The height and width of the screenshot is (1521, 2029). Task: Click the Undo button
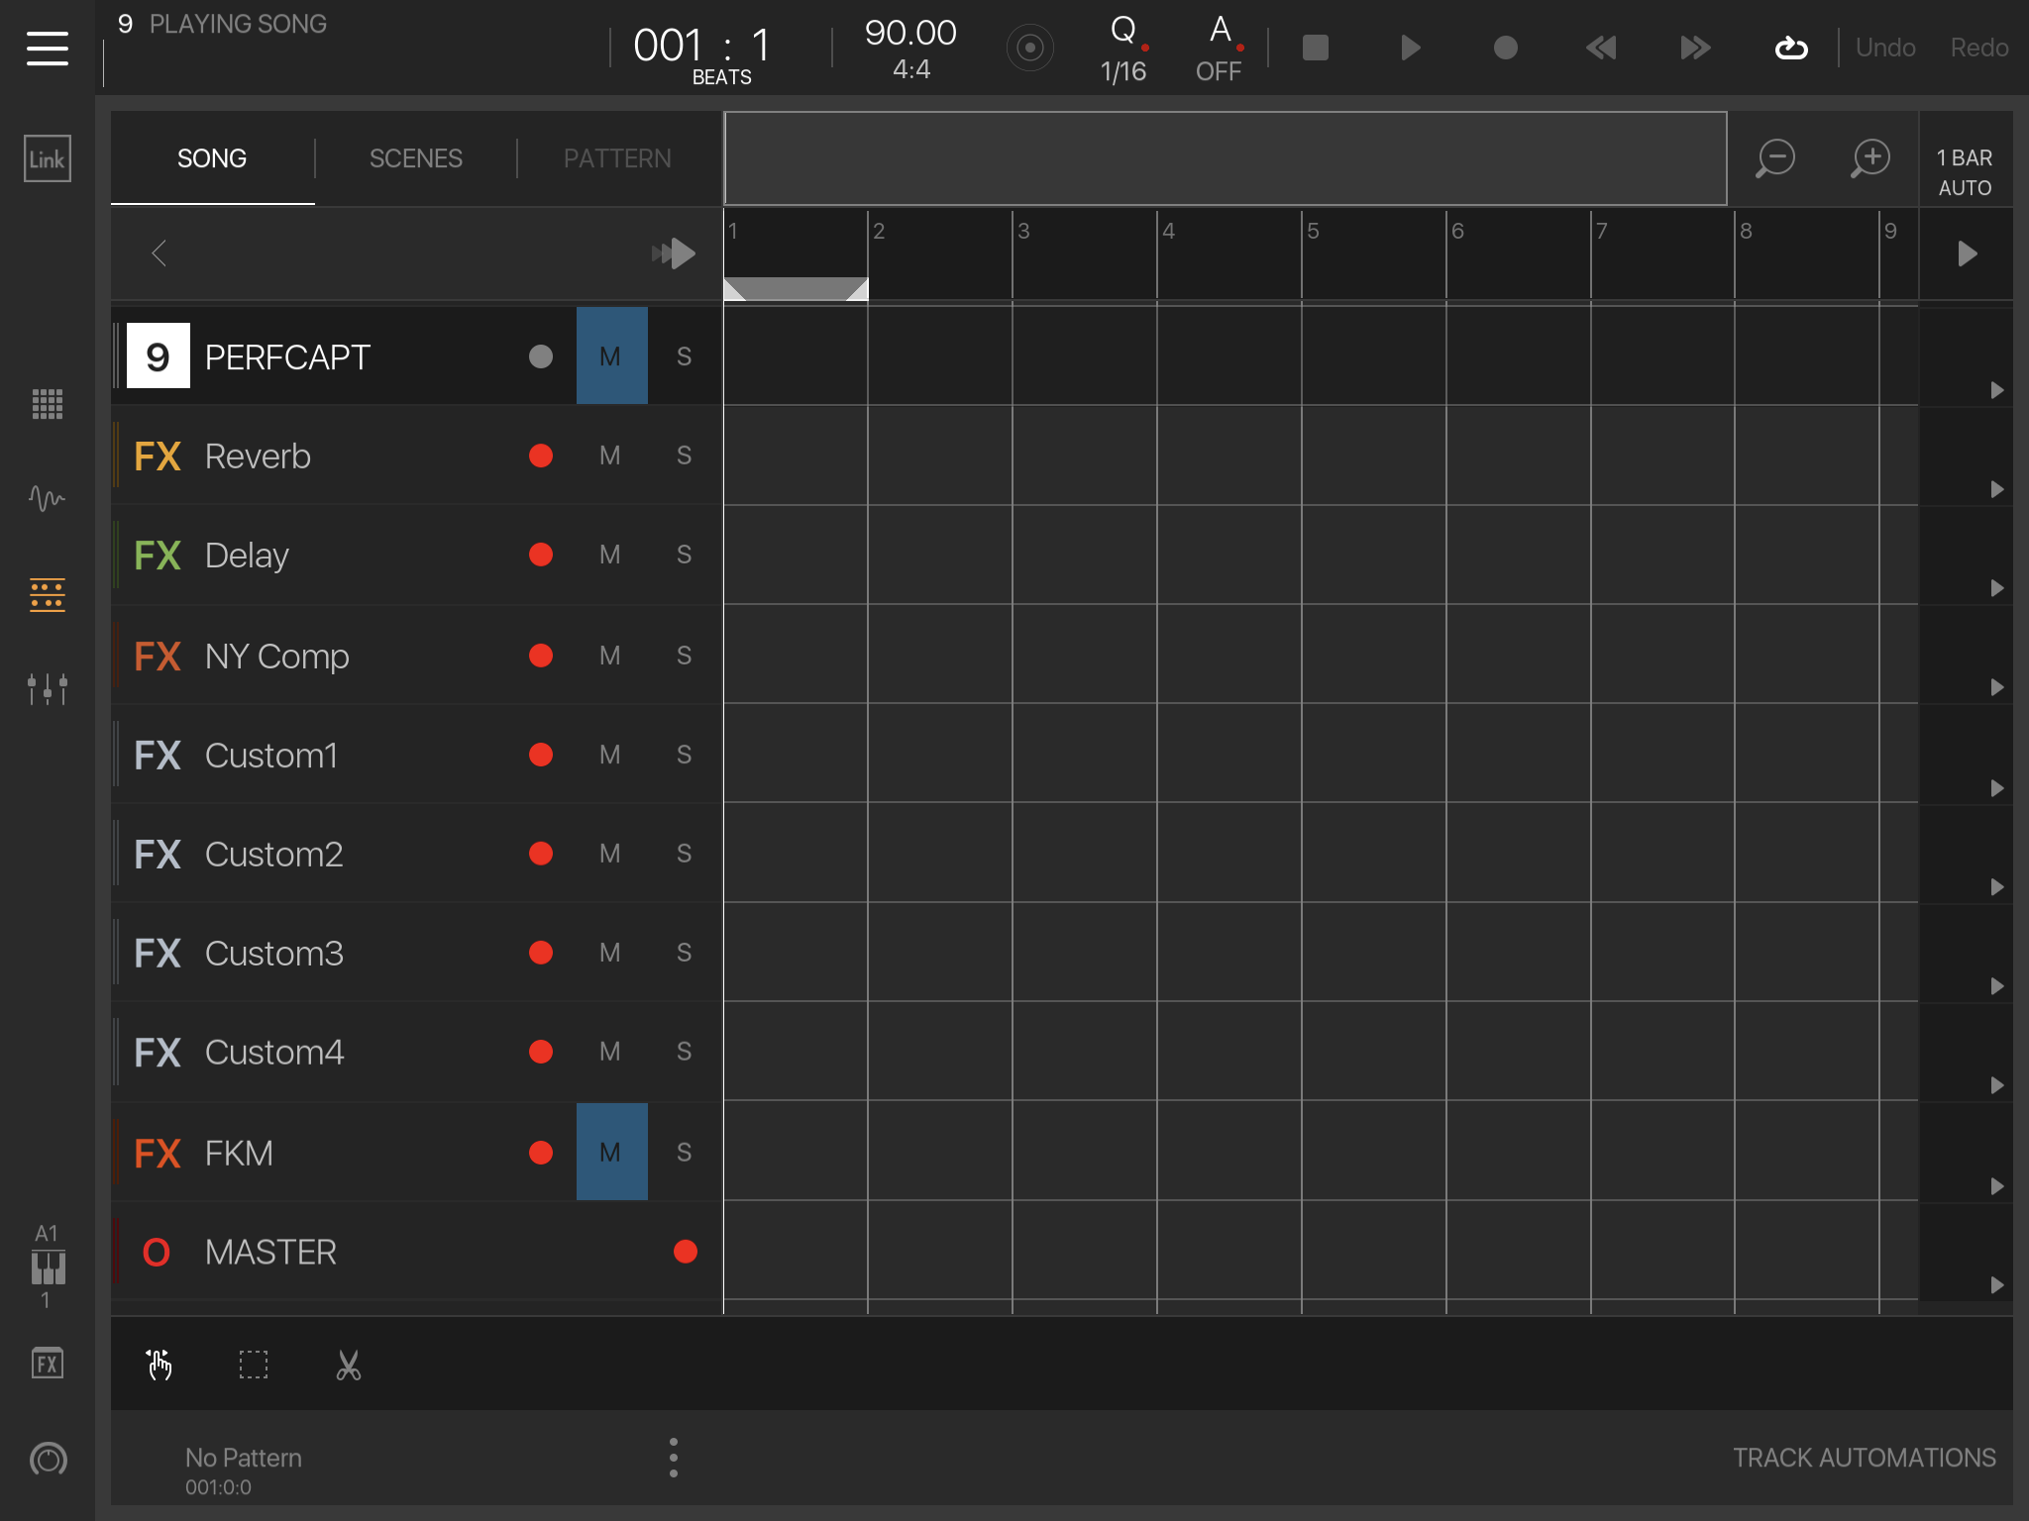pyautogui.click(x=1885, y=48)
